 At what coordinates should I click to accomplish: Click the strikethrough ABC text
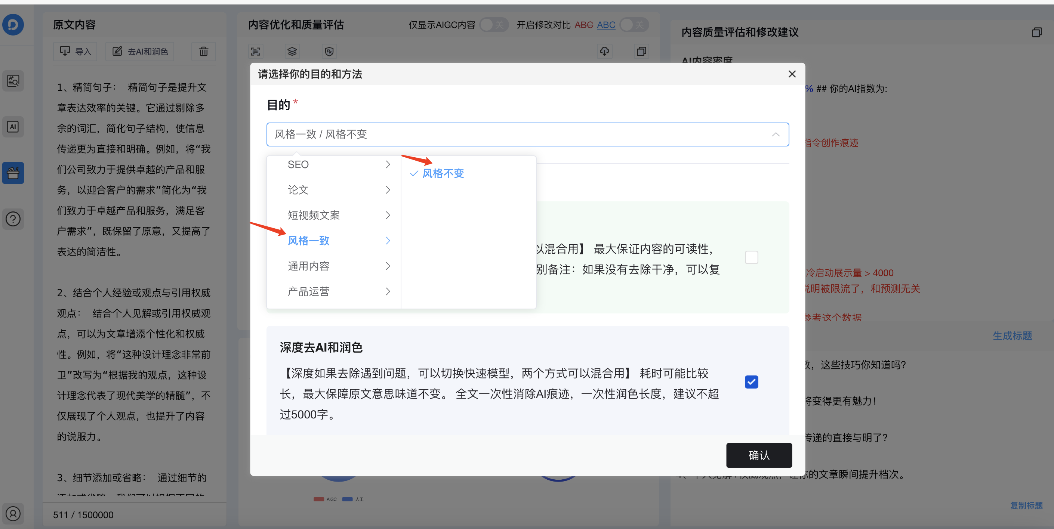(x=583, y=25)
